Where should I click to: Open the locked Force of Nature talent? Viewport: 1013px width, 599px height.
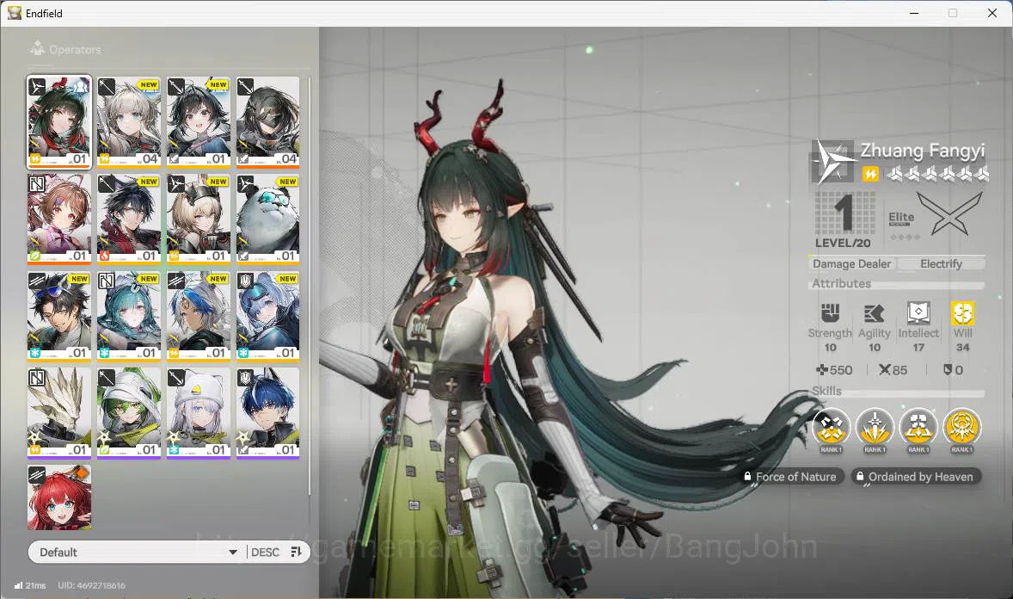pos(791,477)
